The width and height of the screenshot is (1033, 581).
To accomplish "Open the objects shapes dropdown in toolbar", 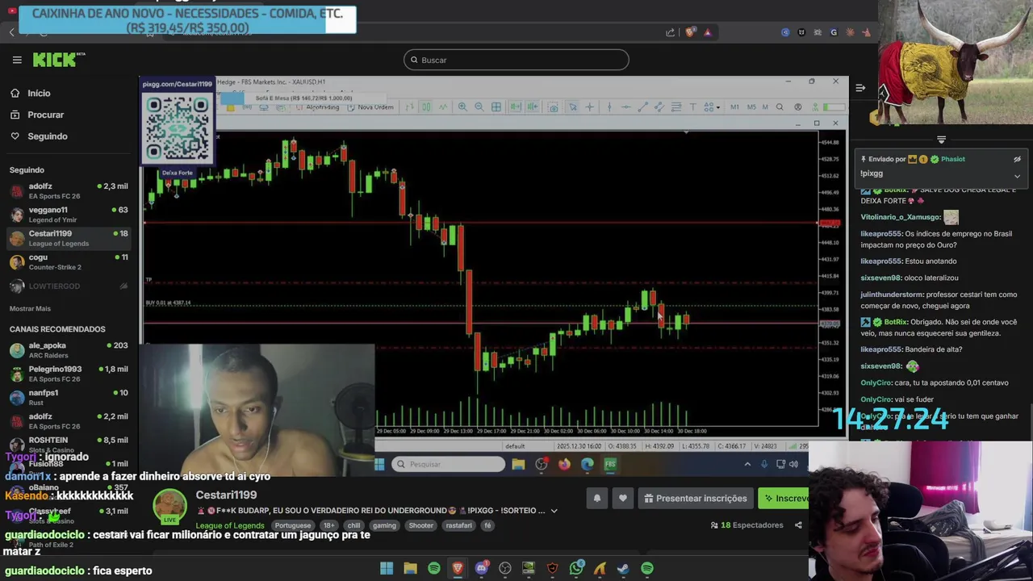I will [x=712, y=107].
